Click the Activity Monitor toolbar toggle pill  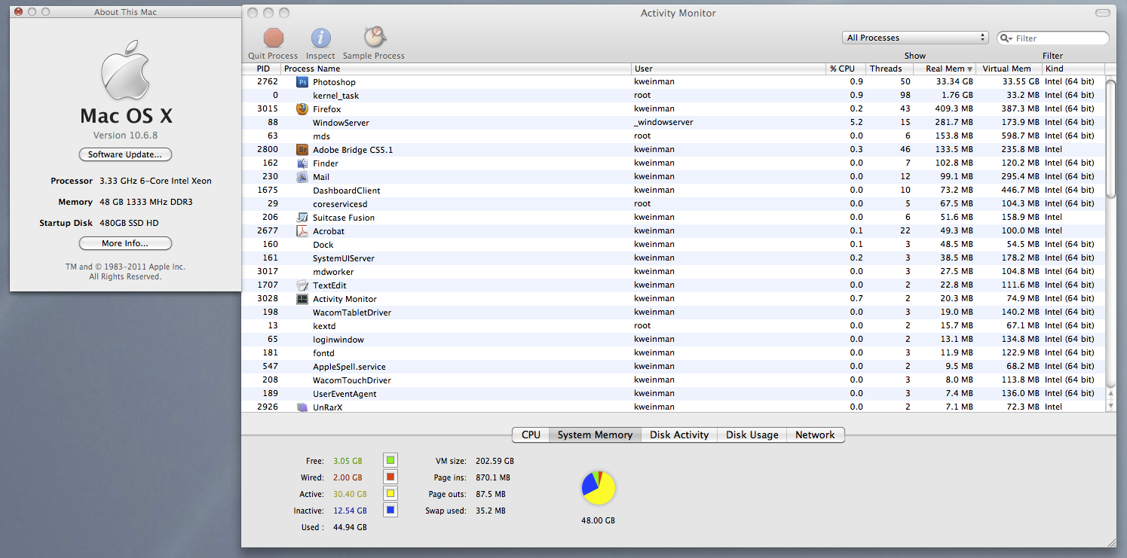point(1103,13)
